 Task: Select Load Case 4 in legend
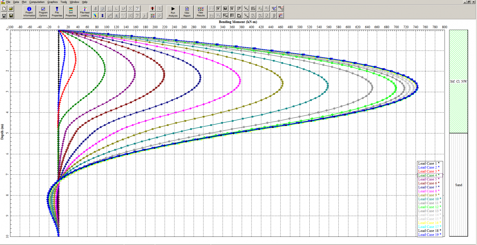coord(429,175)
